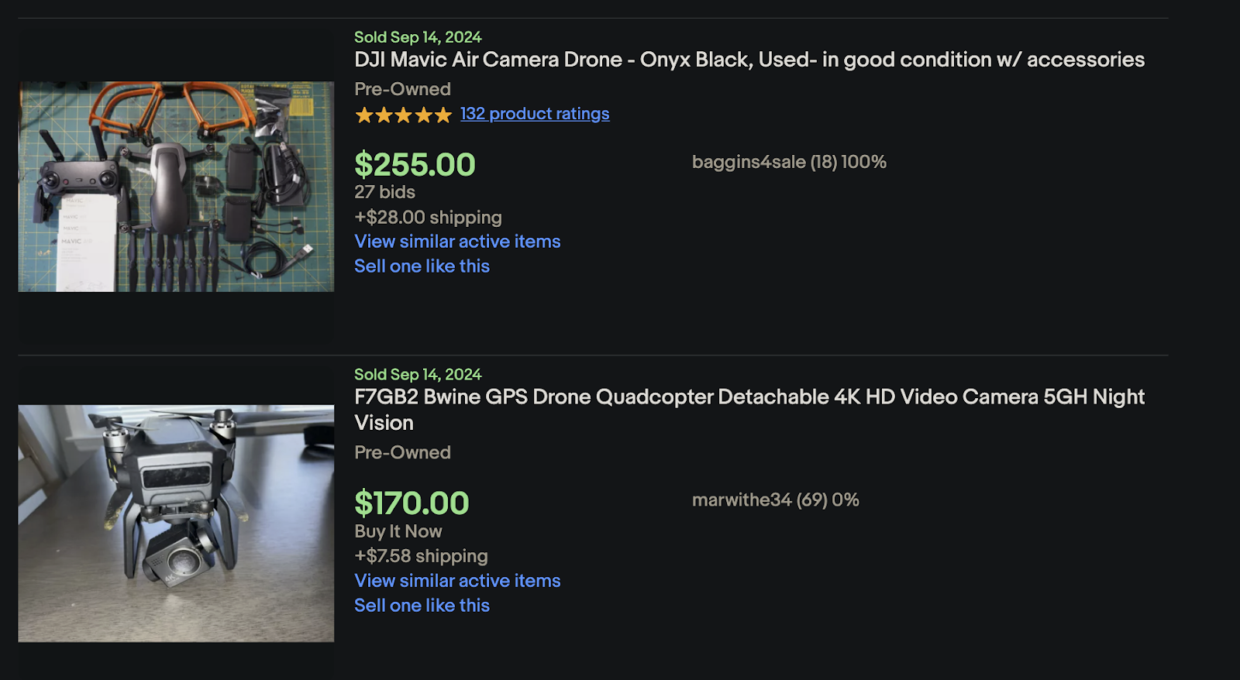Select Sell one like this for the Bwine drone

point(422,605)
